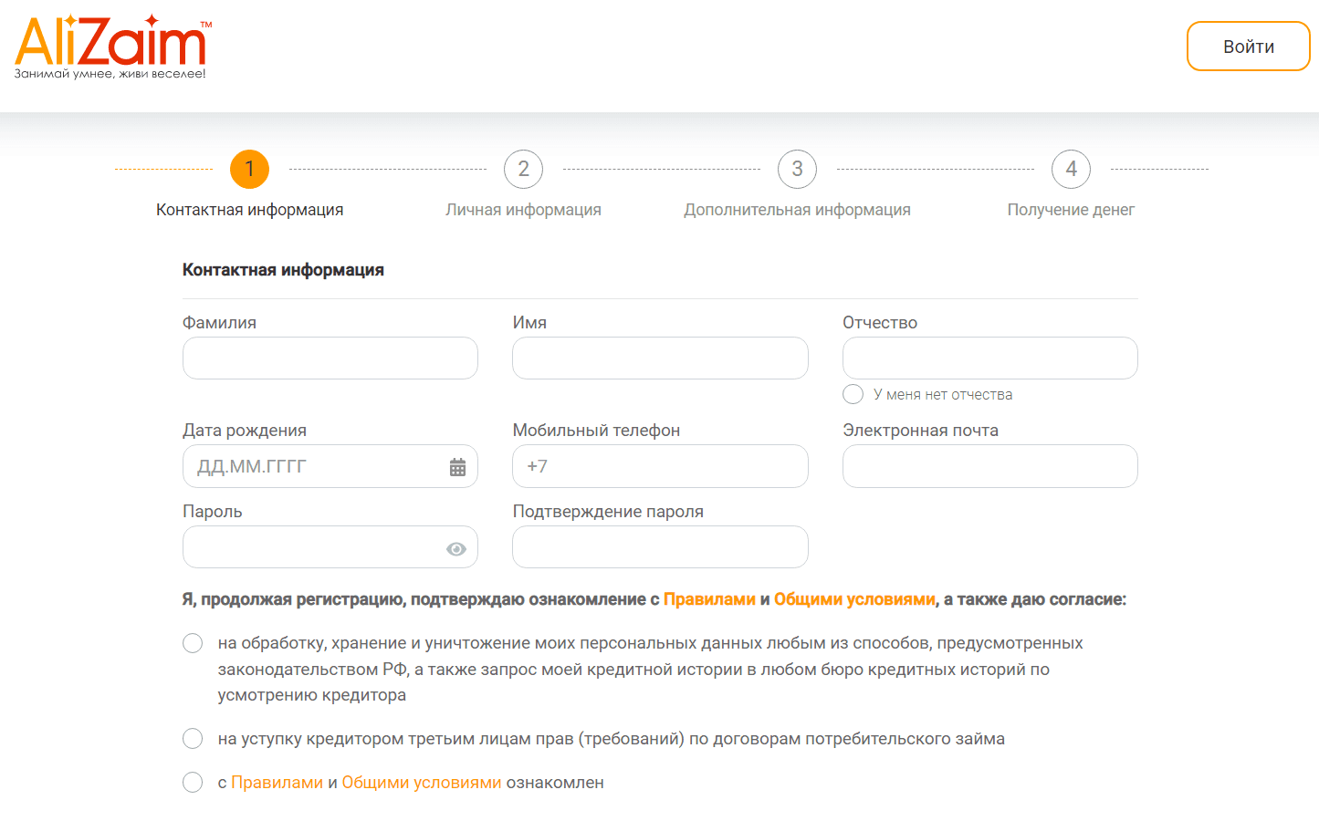The width and height of the screenshot is (1319, 821).
Task: Go to Дополнительная информация step label
Action: pos(797,210)
